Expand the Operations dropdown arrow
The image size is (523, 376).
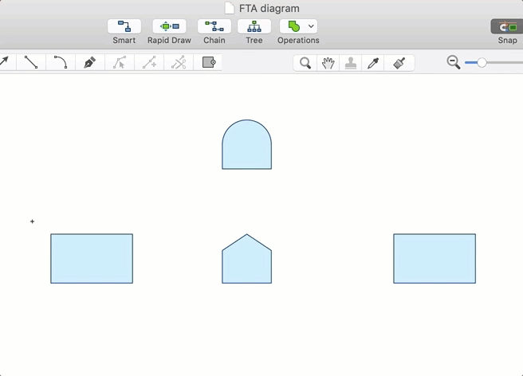pyautogui.click(x=311, y=26)
